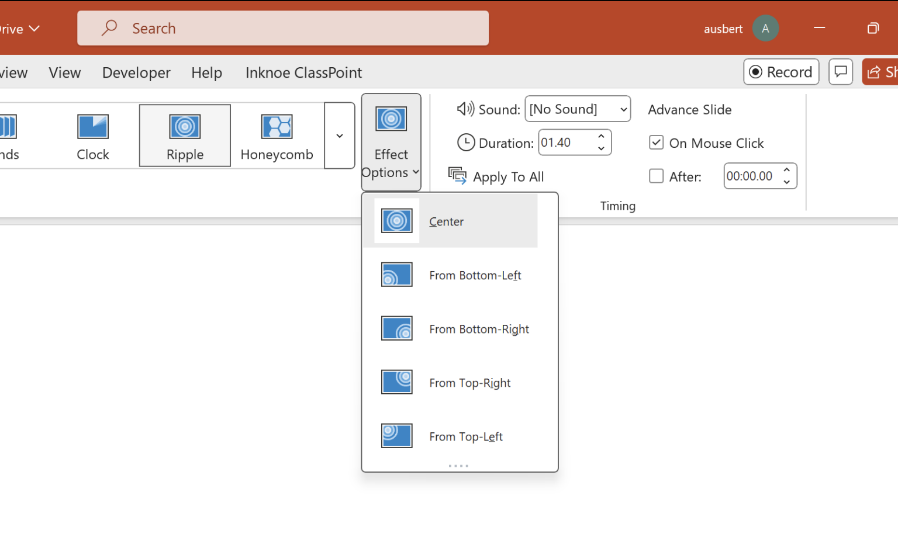The height and width of the screenshot is (541, 898).
Task: Click the Record button on the ribbon
Action: pos(781,72)
